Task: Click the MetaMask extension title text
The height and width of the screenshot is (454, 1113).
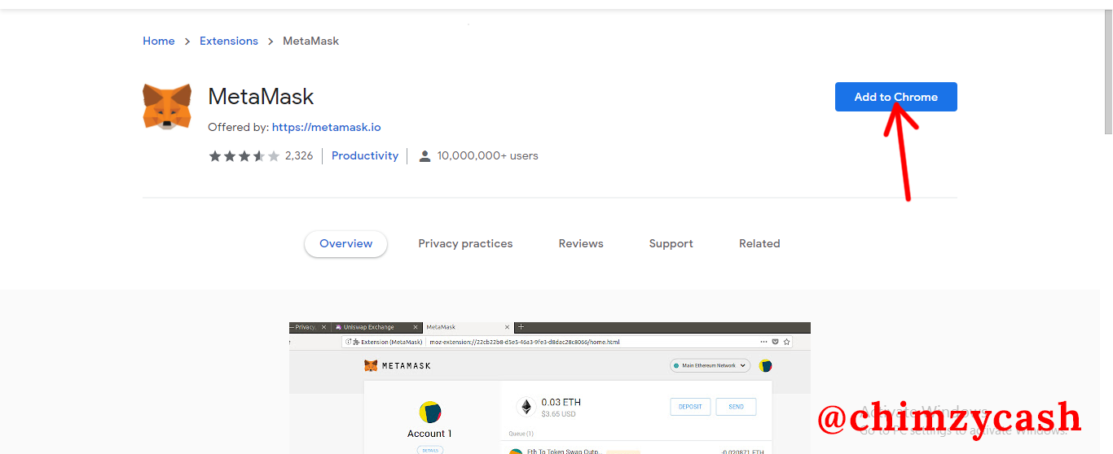Action: click(261, 97)
